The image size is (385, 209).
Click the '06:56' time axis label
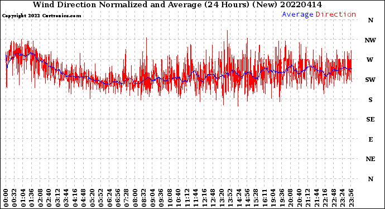pos(118,198)
